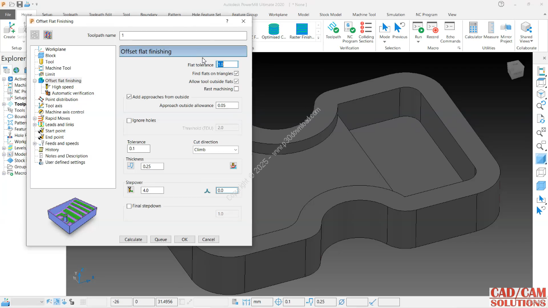Click the Calculate button
The image size is (548, 308).
pos(133,239)
